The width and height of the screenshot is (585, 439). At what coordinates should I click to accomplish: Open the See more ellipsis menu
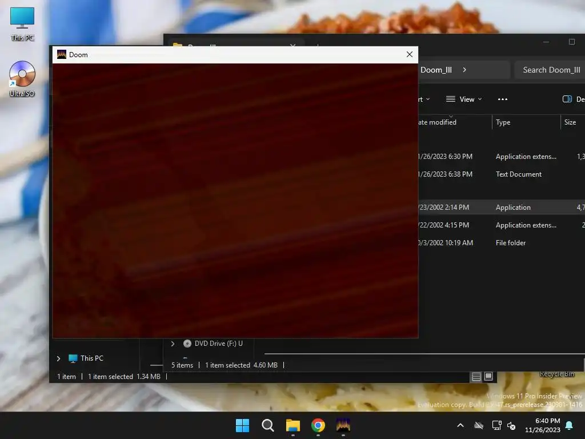pyautogui.click(x=503, y=99)
